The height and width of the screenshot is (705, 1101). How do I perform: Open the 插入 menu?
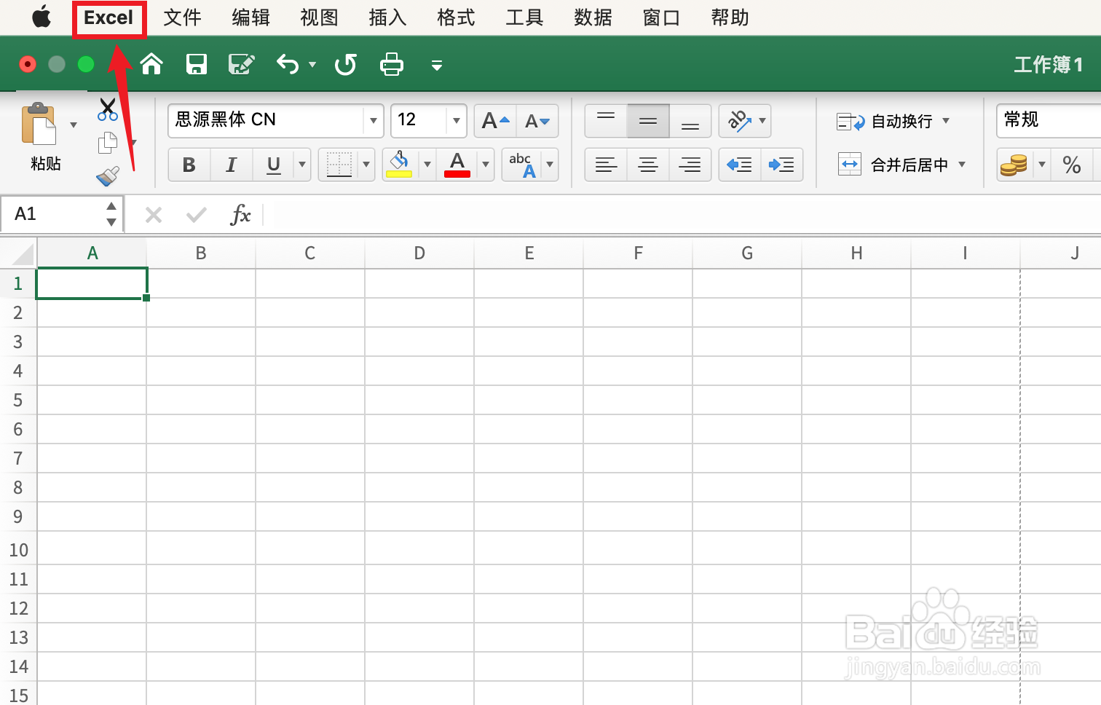pyautogui.click(x=387, y=17)
